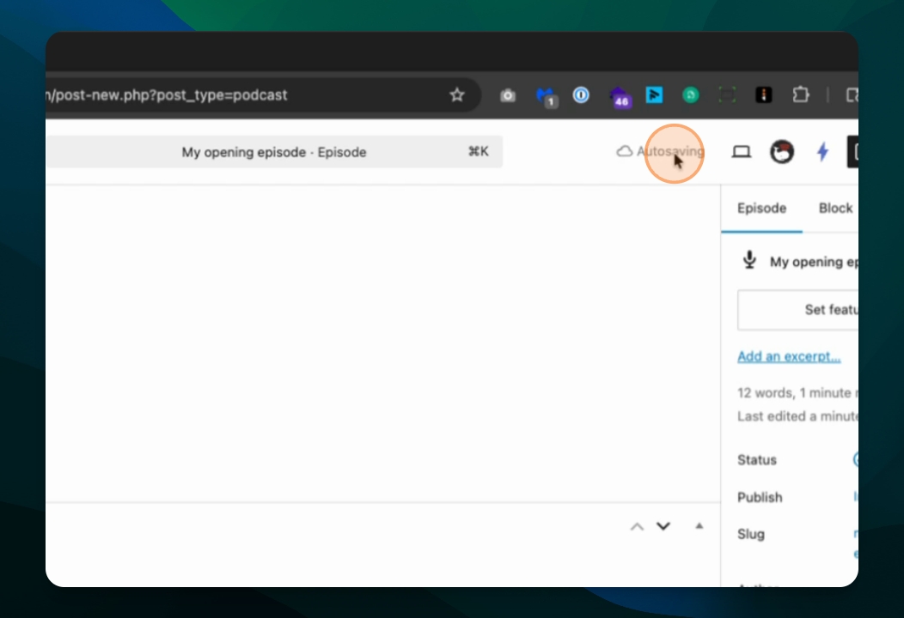Viewport: 904px width, 618px height.
Task: Switch to the Episode tab
Action: pos(761,209)
